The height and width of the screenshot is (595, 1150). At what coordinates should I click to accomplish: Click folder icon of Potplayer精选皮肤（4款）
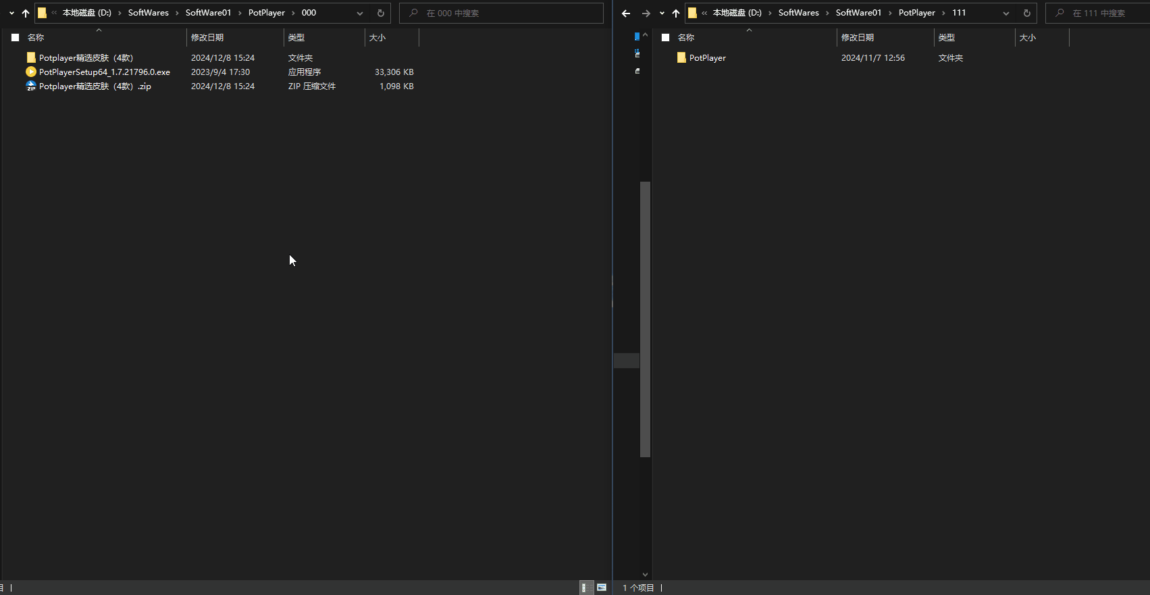click(x=31, y=58)
